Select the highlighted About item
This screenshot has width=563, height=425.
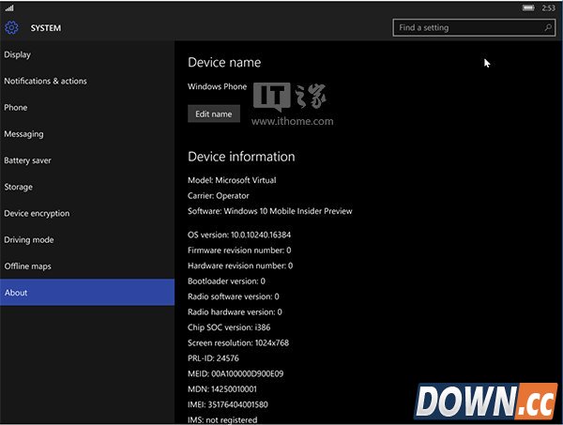[86, 293]
